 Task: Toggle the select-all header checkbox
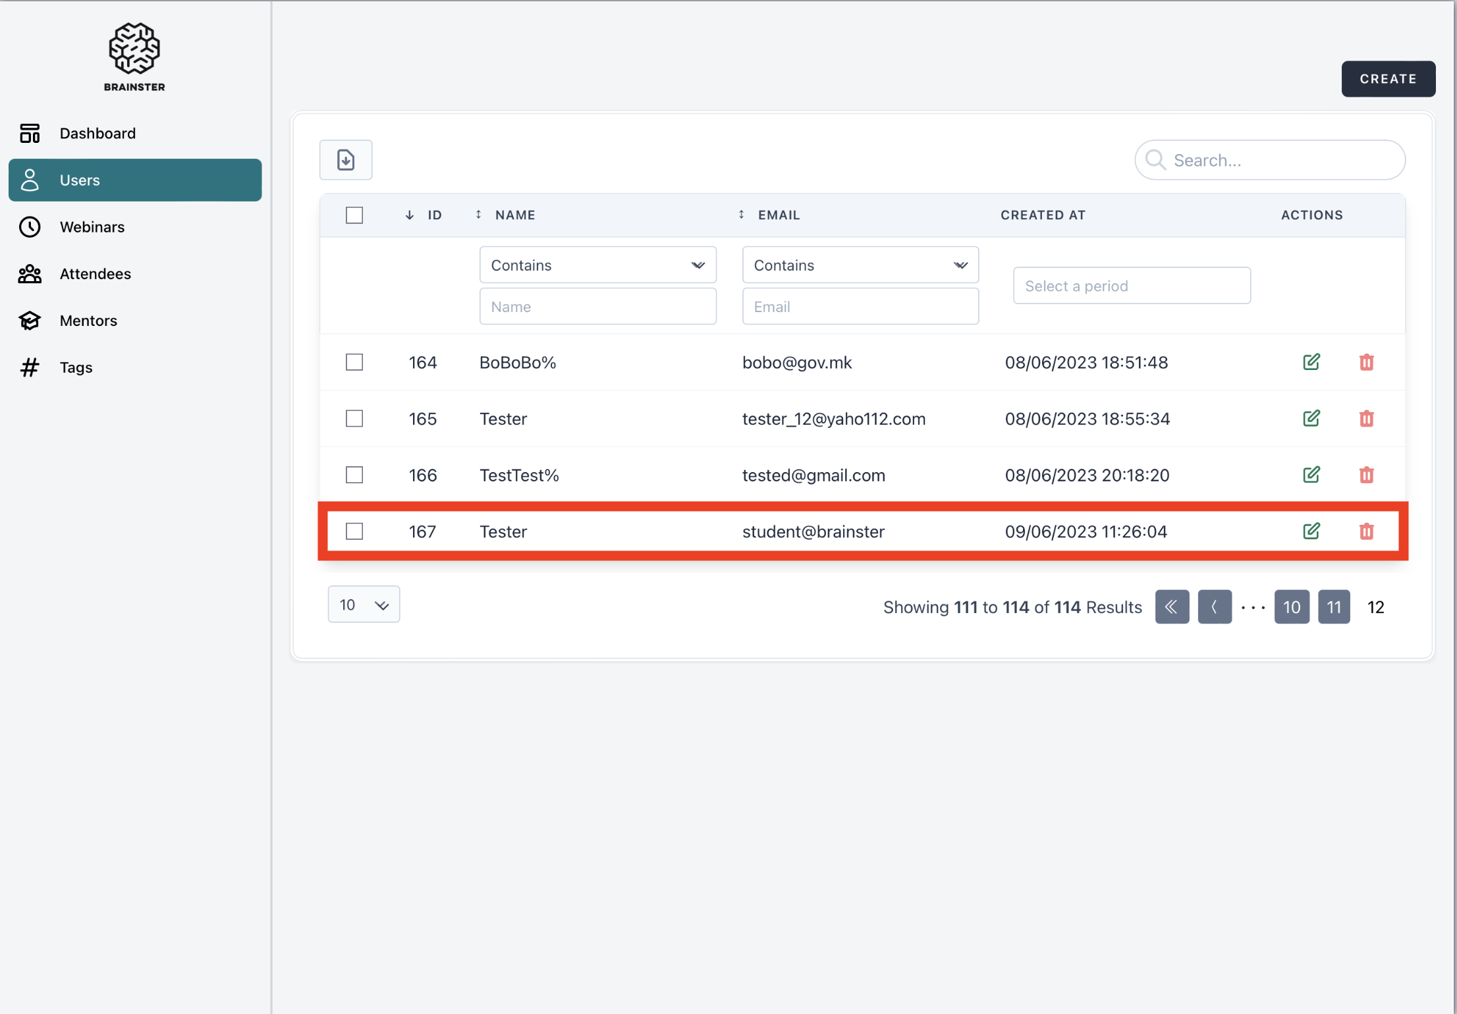354,215
